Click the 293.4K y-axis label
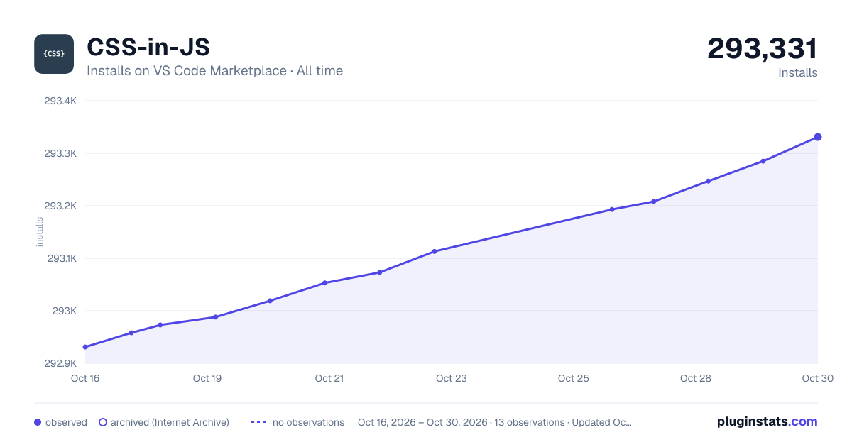This screenshot has width=852, height=447. coord(60,101)
